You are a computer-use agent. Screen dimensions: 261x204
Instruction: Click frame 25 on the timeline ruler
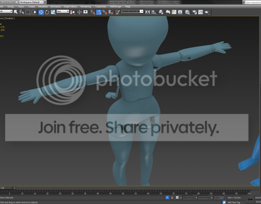(x=60, y=194)
